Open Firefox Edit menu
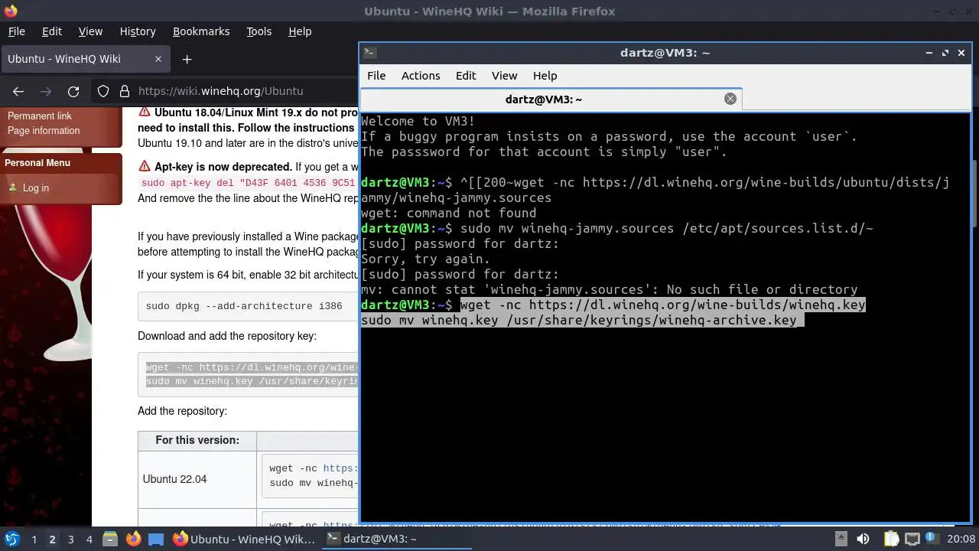This screenshot has width=979, height=551. point(52,31)
